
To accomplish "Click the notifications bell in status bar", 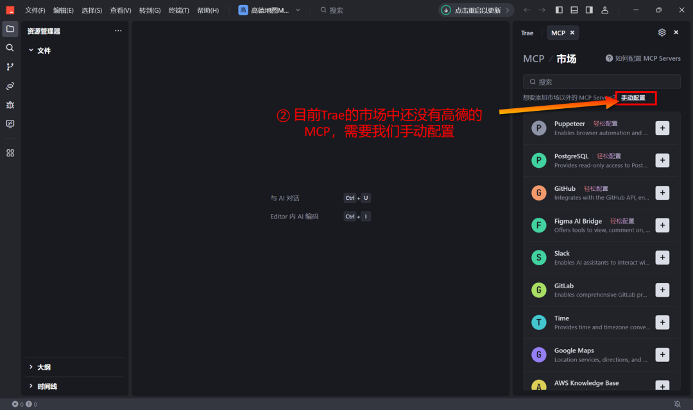I will coord(677,404).
